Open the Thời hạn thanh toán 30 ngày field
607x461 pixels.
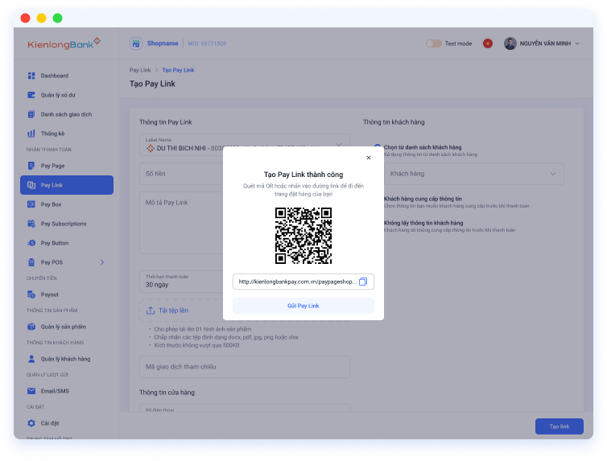[x=181, y=282]
